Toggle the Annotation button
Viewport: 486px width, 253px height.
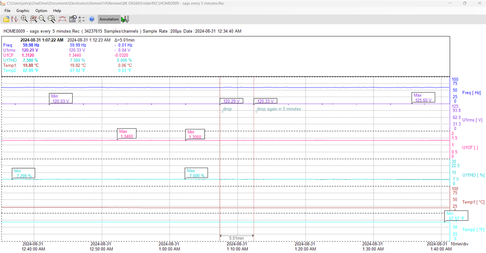tap(109, 19)
